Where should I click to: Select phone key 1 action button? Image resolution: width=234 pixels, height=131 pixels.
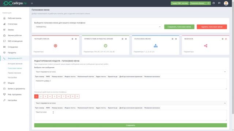pyautogui.click(x=36, y=96)
